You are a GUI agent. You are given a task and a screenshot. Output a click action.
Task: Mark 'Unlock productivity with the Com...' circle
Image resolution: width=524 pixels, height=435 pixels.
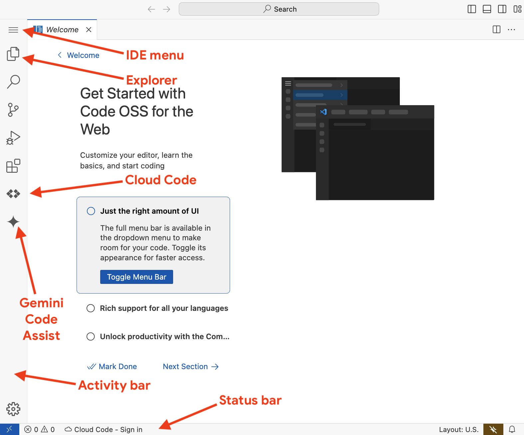click(91, 336)
